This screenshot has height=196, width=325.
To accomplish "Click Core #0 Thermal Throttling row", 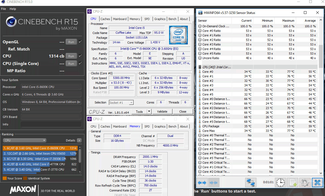I will (257, 135).
